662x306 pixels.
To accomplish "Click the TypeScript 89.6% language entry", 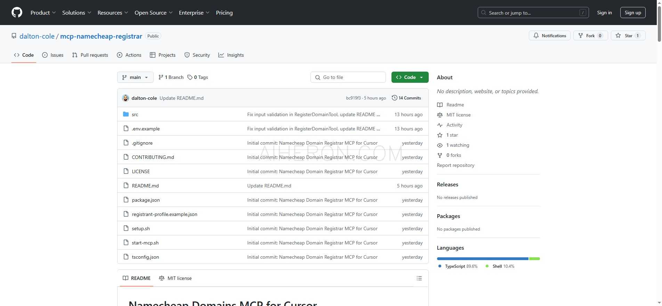I will click(x=458, y=266).
